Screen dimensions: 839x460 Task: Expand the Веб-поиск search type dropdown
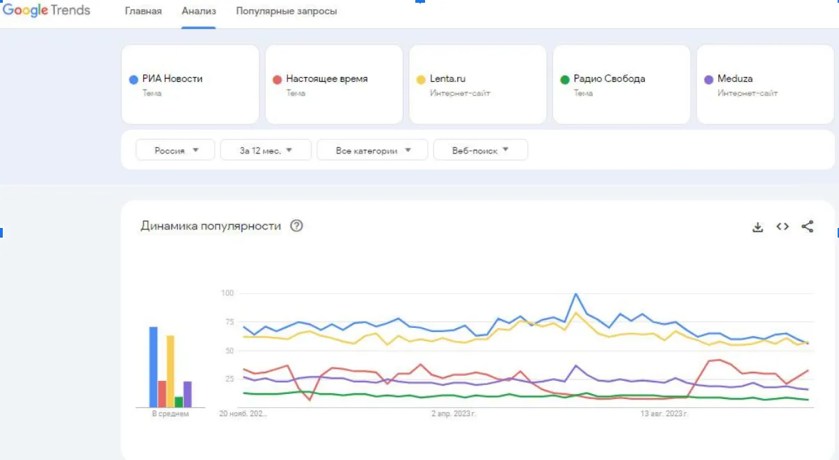pyautogui.click(x=480, y=150)
